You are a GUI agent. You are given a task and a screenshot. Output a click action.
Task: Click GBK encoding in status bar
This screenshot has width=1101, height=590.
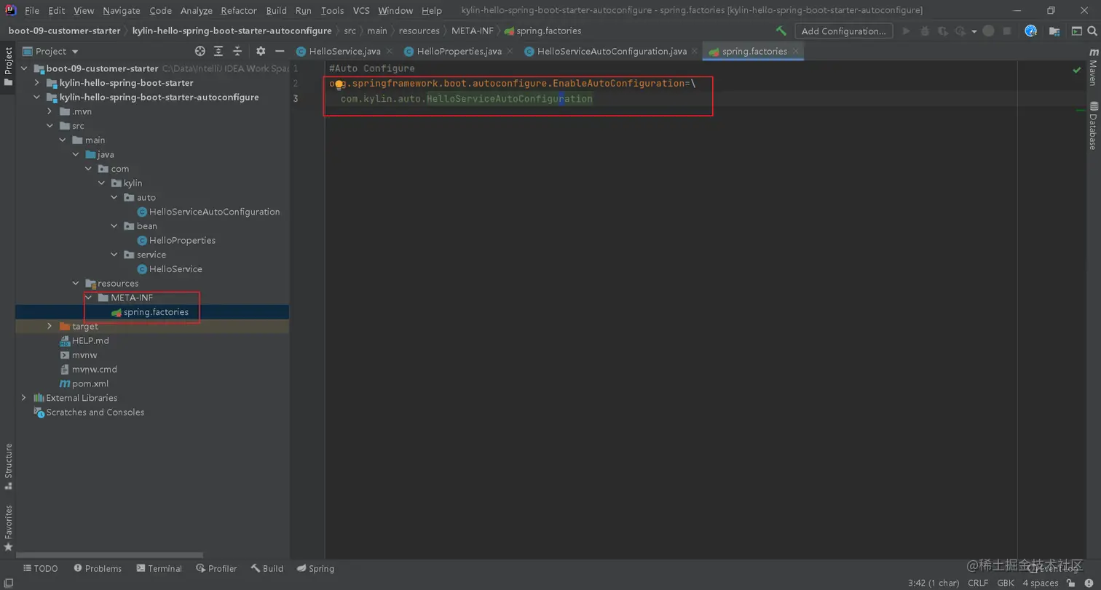coord(1006,583)
